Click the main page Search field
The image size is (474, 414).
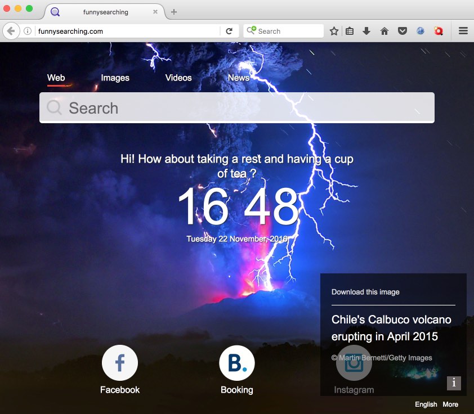pyautogui.click(x=236, y=108)
